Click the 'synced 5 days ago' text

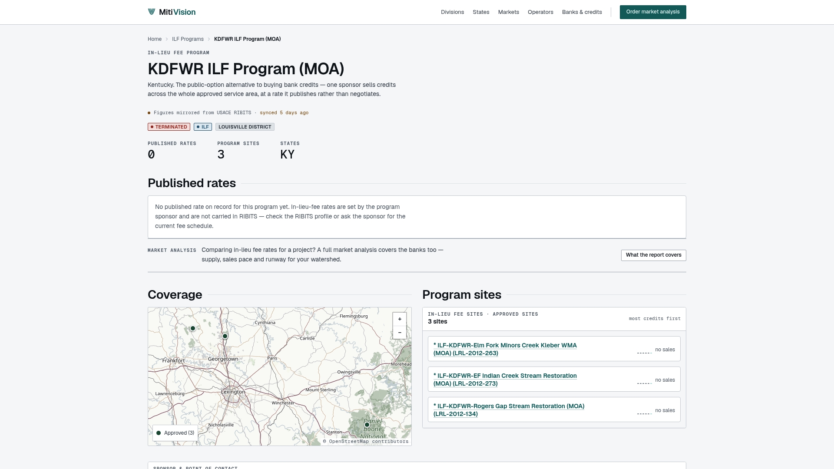point(284,113)
